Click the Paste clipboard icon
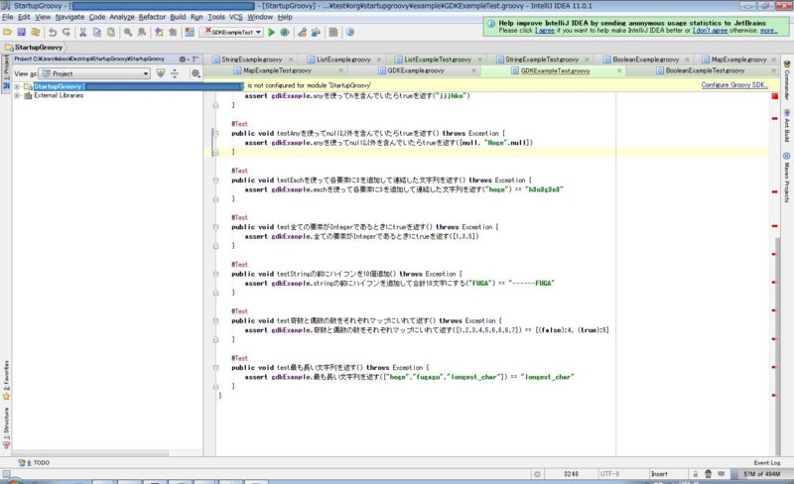The height and width of the screenshot is (484, 794). (x=111, y=32)
